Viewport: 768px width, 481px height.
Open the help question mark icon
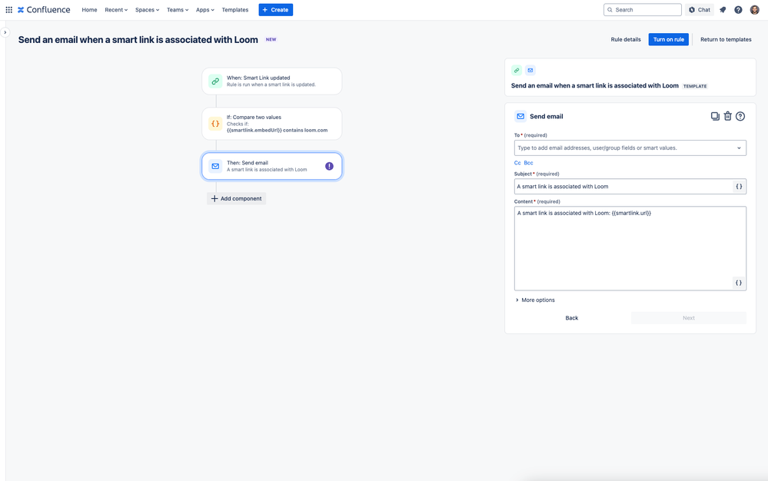tap(738, 10)
